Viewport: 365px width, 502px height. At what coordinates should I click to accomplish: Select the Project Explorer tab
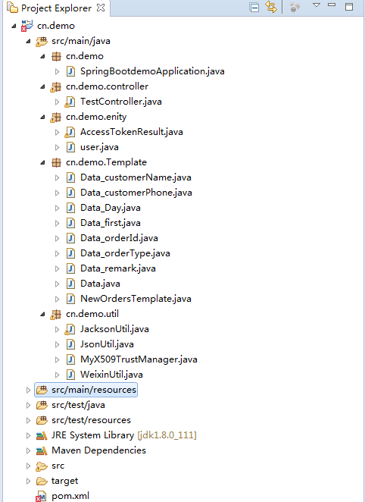pos(56,8)
